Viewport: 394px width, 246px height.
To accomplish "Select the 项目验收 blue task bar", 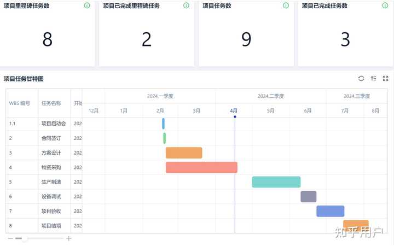I will click(x=330, y=211).
